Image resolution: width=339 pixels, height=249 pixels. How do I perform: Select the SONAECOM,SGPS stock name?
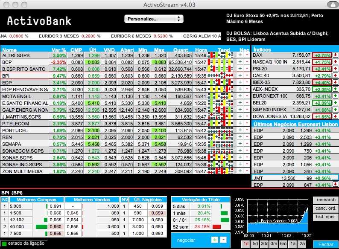click(23, 151)
